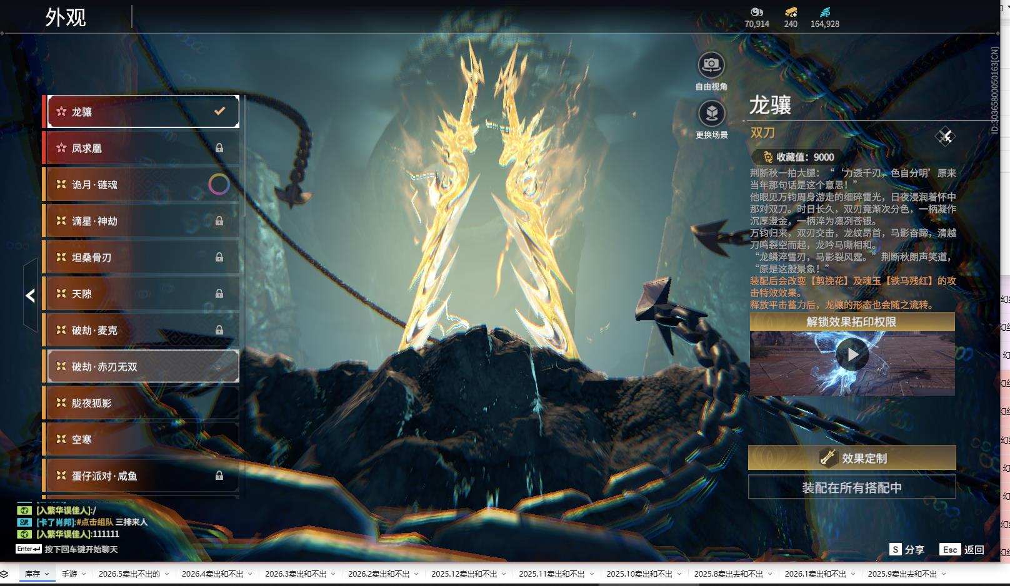This screenshot has width=1010, height=586.
Task: Click the spiral icon beside 收藏值 9000
Action: pos(767,157)
